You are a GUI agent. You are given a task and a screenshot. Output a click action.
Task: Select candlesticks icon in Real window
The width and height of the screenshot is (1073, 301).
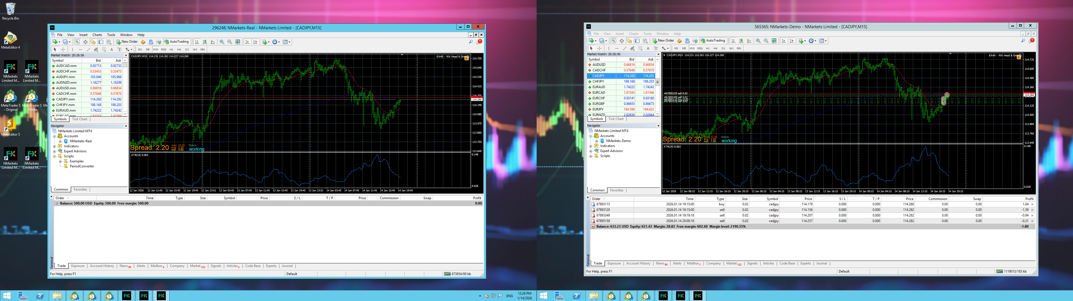(x=205, y=42)
